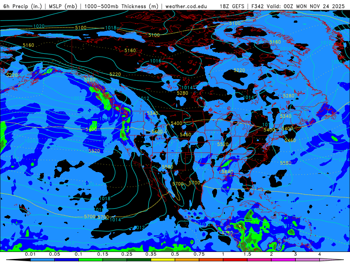This screenshot has width=350, height=262.
Task: Click the violet 3–4 legend swatch
Action: (308, 260)
